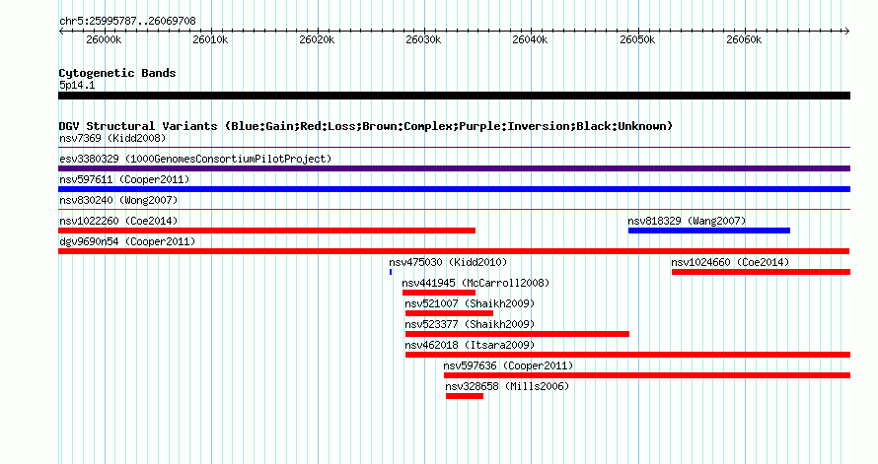878x464 pixels.
Task: Click the Cytogenetic Bands track title
Action: click(x=117, y=73)
